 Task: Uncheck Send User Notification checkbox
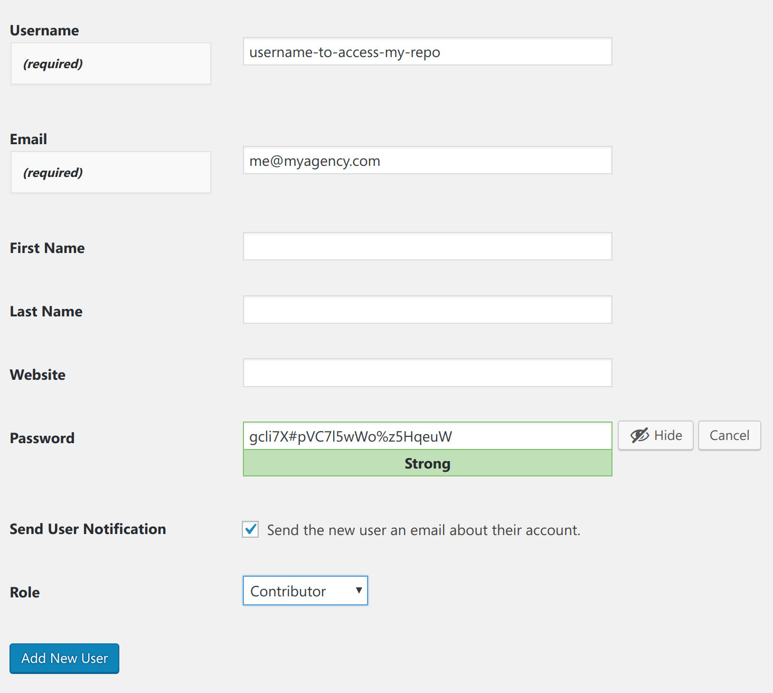click(250, 529)
